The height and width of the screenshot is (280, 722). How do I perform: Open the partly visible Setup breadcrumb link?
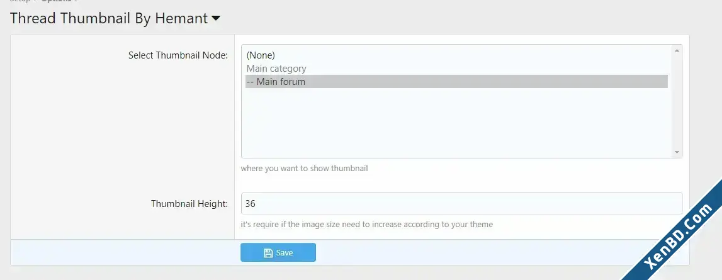pos(20,1)
